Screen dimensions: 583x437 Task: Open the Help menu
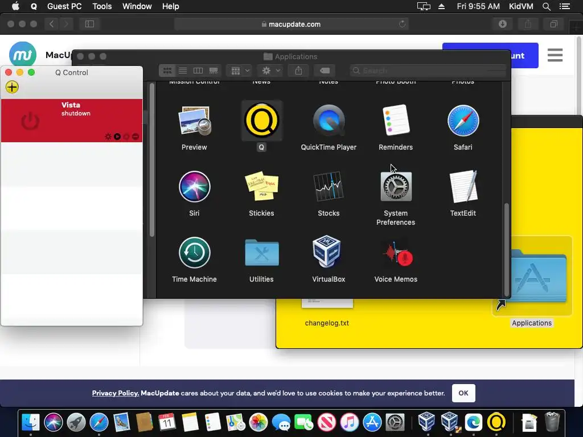pos(170,6)
